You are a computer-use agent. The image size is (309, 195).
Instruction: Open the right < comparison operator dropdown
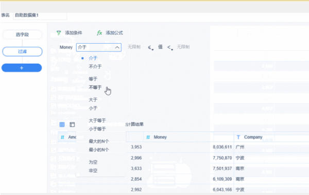tap(170, 48)
